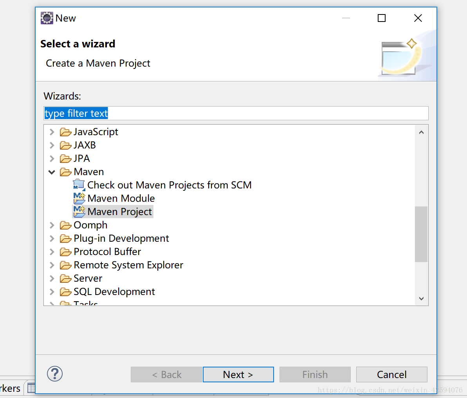Click the wizard list scroll up arrow
Image resolution: width=467 pixels, height=398 pixels.
tap(421, 132)
